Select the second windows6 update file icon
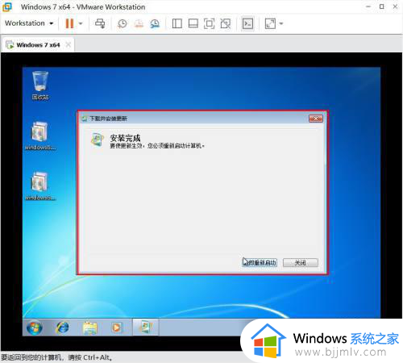The width and height of the screenshot is (403, 363). (40, 186)
